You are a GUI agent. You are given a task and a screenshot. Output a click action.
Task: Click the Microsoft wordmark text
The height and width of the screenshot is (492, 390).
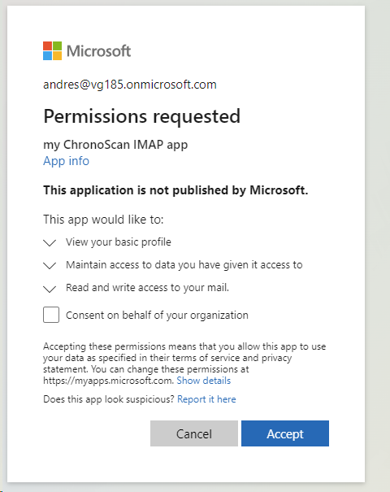click(x=99, y=51)
